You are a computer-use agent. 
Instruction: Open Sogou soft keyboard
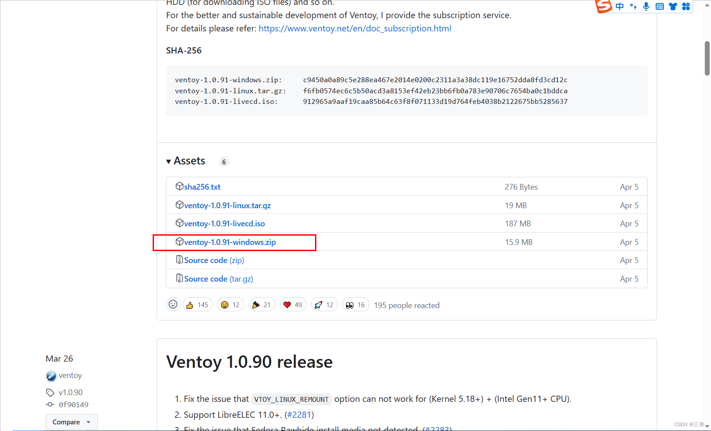660,6
